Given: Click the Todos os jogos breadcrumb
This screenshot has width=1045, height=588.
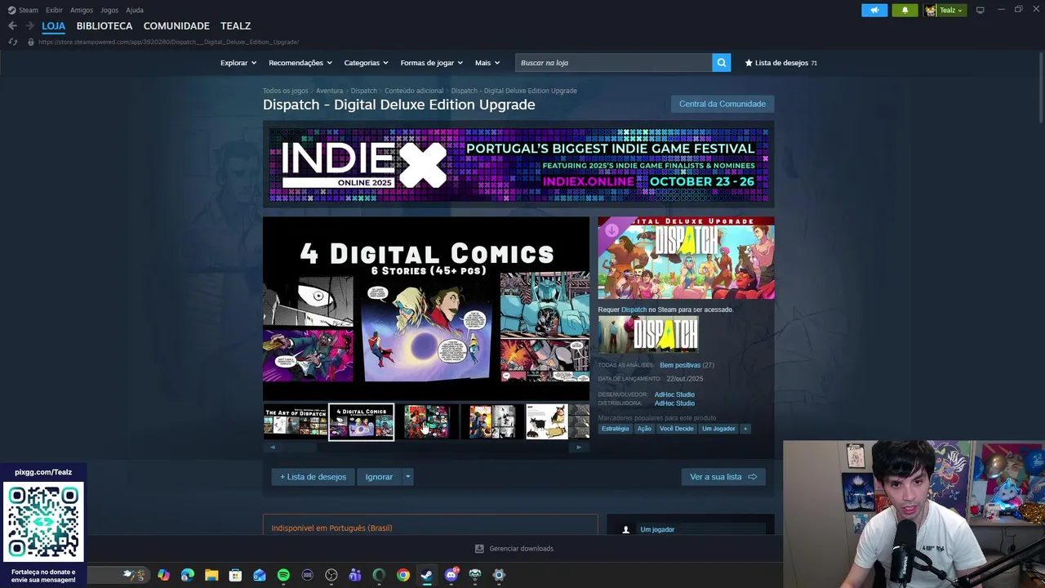Looking at the screenshot, I should (x=286, y=91).
